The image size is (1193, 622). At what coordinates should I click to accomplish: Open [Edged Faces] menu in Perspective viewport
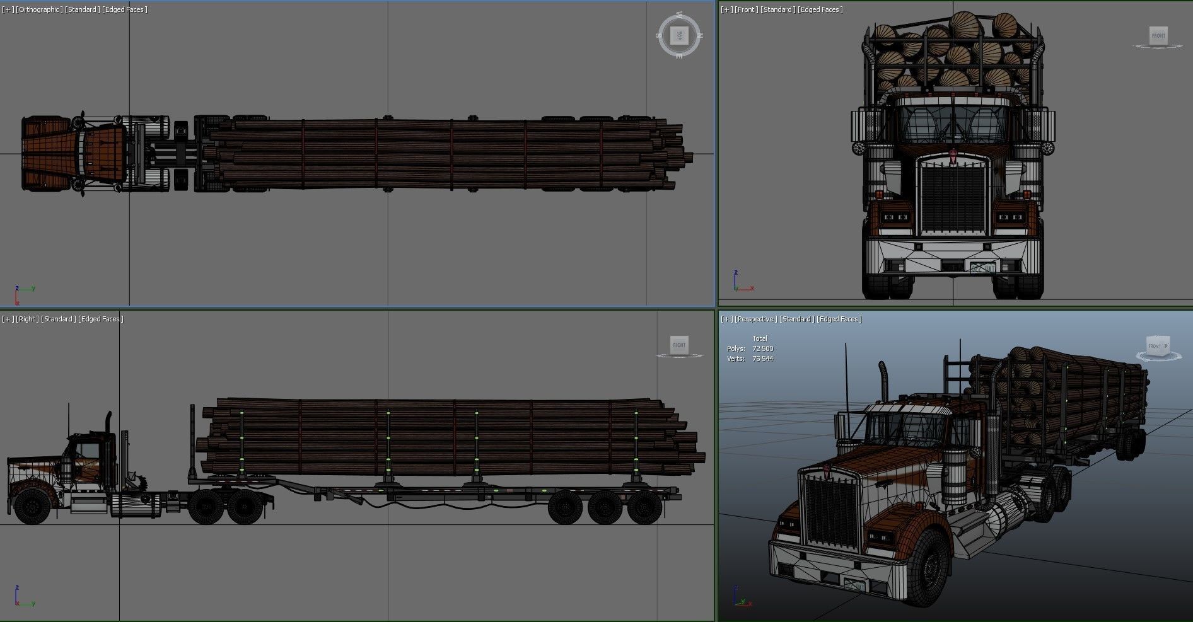point(839,319)
